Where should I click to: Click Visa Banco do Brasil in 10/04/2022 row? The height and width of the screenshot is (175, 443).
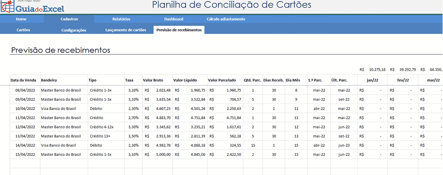pyautogui.click(x=64, y=108)
